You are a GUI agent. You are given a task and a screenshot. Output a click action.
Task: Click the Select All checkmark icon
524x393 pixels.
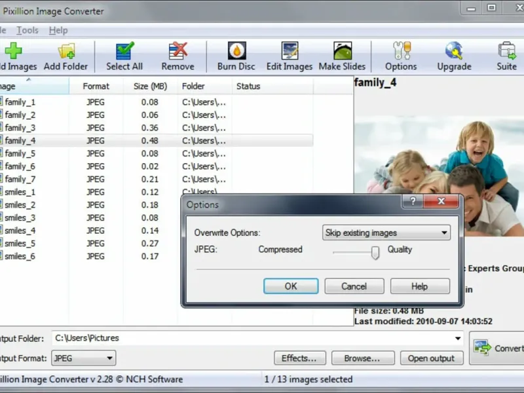(124, 51)
